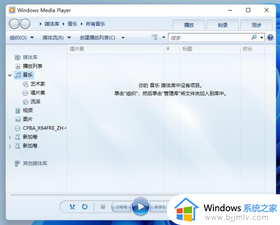Screen dimensions: 280x225
Task: Expand the first 新加卷 node
Action: coord(10,137)
